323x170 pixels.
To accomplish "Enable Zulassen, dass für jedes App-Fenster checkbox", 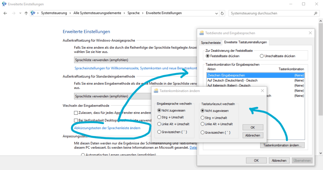I will 76,113.
